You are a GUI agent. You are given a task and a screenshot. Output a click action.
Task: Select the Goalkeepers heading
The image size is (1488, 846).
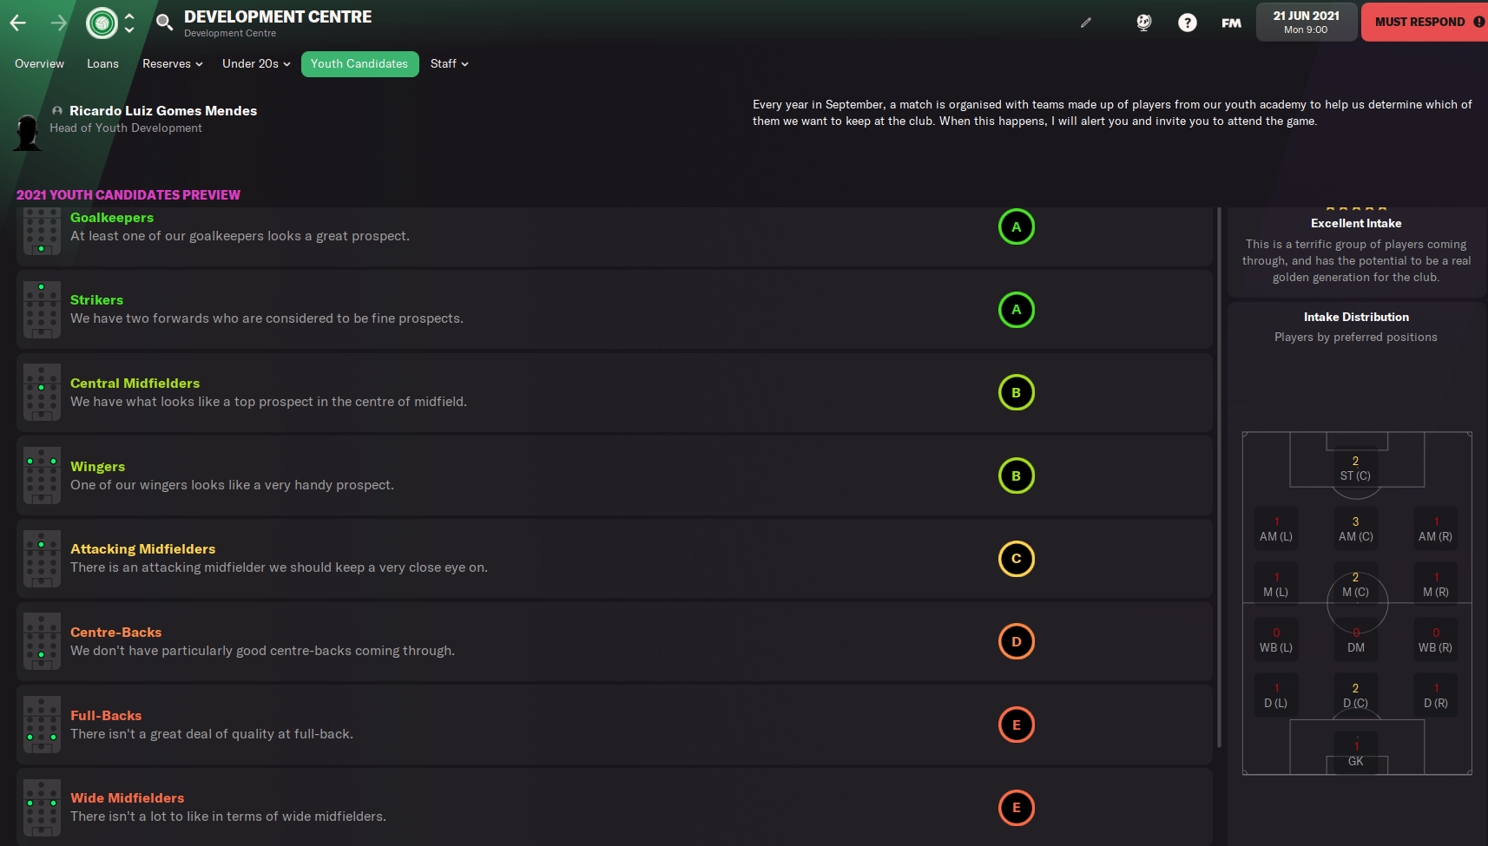(x=112, y=218)
